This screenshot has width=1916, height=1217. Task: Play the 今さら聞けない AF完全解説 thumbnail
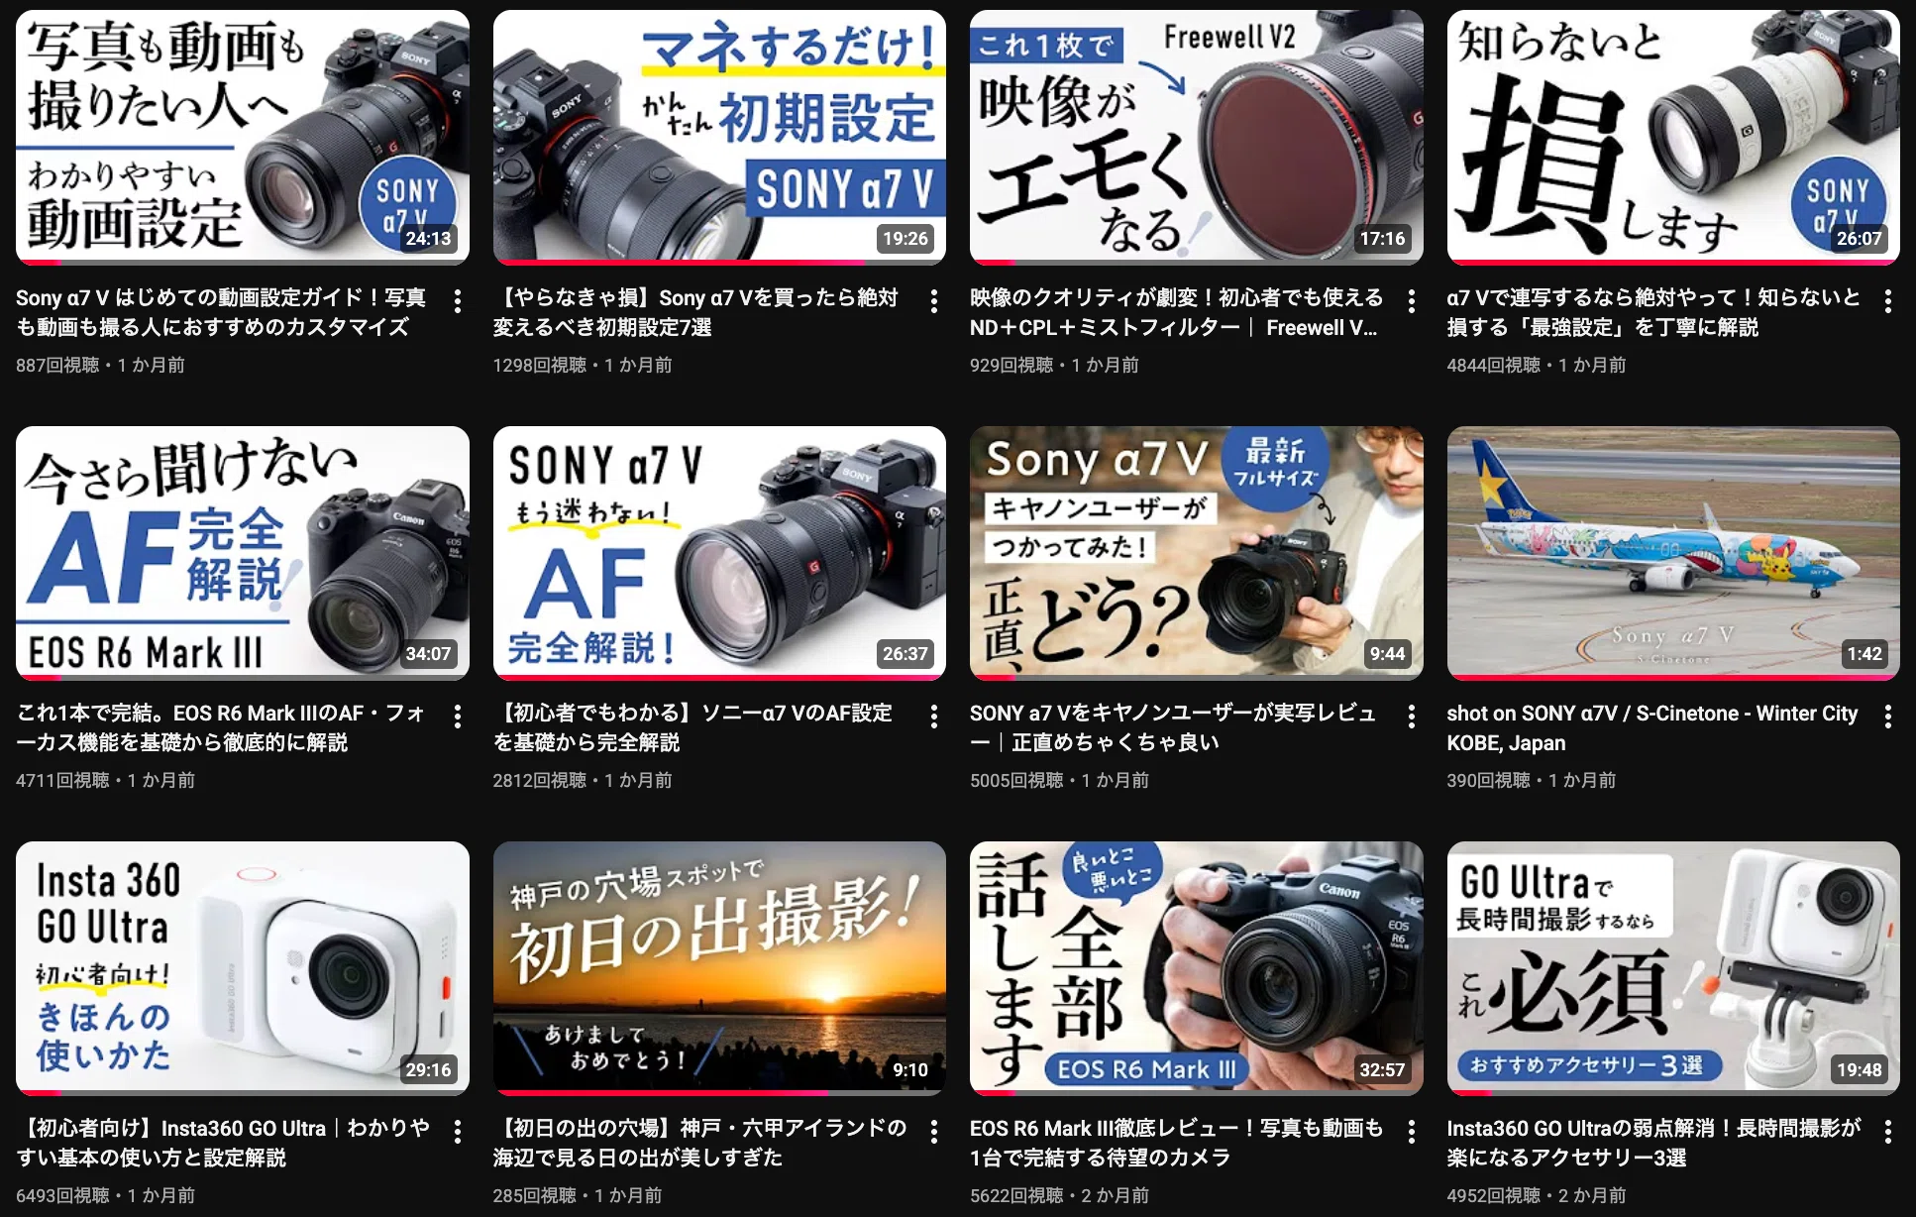[x=243, y=553]
